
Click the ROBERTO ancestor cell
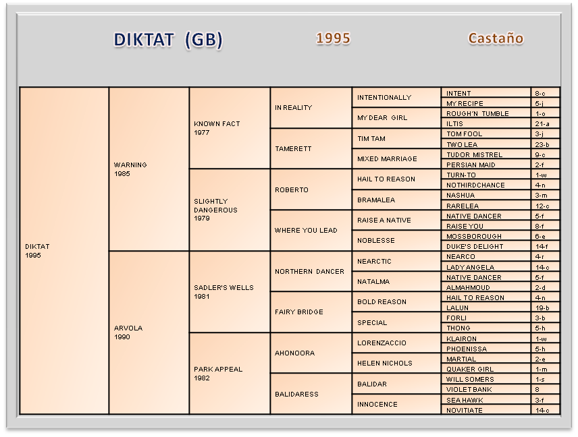[x=311, y=190]
